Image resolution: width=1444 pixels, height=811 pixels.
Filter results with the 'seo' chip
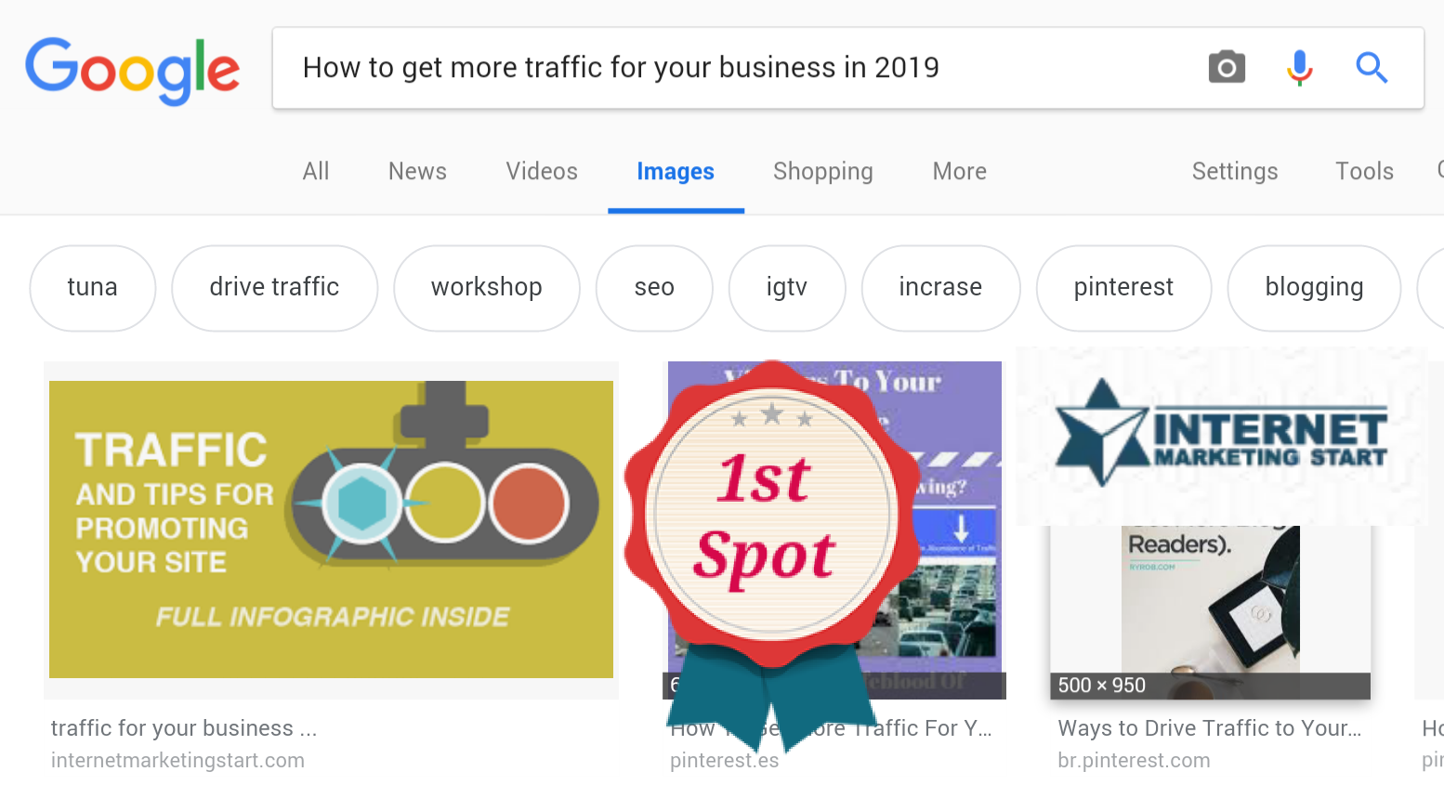654,287
